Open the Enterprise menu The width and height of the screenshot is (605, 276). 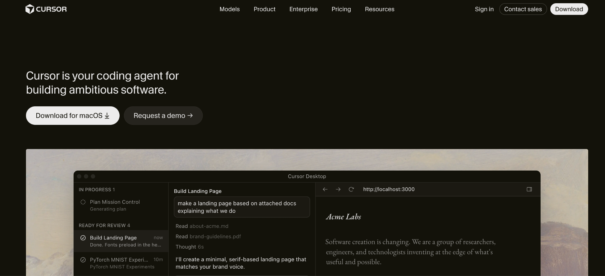tap(303, 9)
